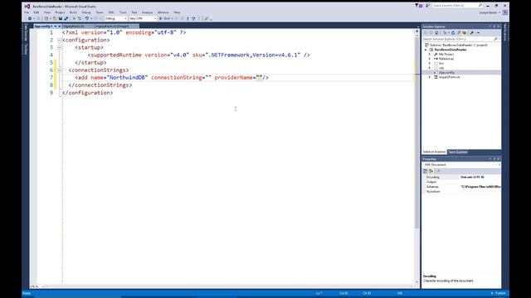Select the Schemas property row
The image size is (531, 298).
[x=462, y=186]
